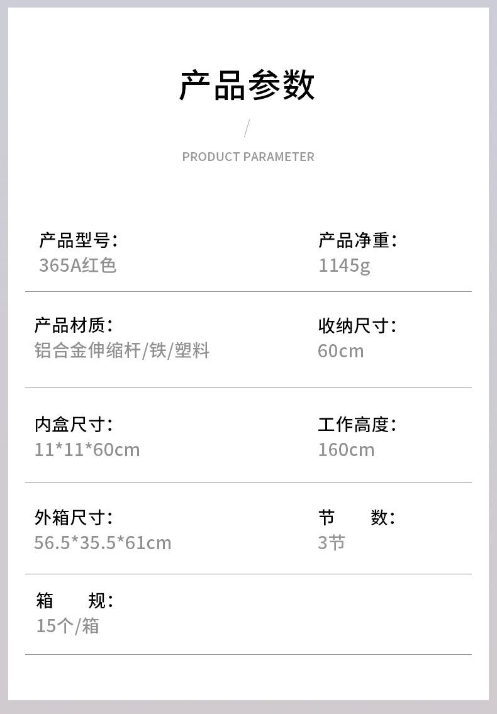The width and height of the screenshot is (497, 714).
Task: Click the 1145g weight value
Action: [344, 265]
